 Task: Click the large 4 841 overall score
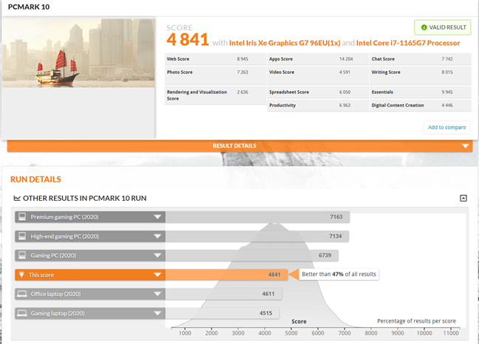[x=188, y=40]
